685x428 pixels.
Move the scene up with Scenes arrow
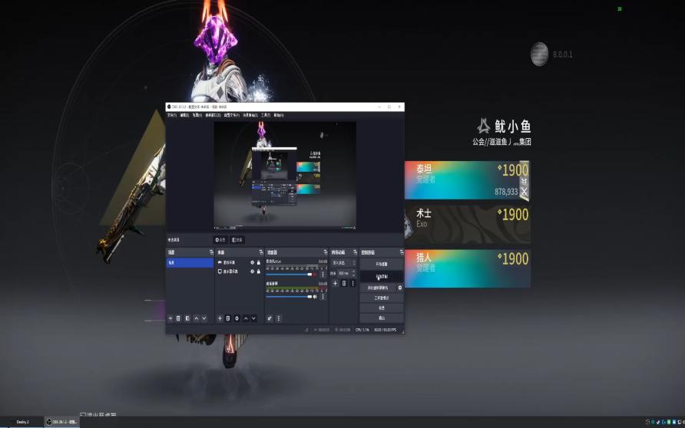[x=196, y=318]
